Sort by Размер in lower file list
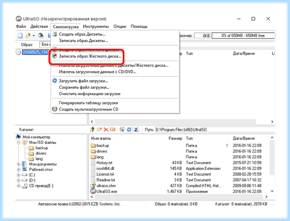The image size is (290, 221). (x=175, y=138)
